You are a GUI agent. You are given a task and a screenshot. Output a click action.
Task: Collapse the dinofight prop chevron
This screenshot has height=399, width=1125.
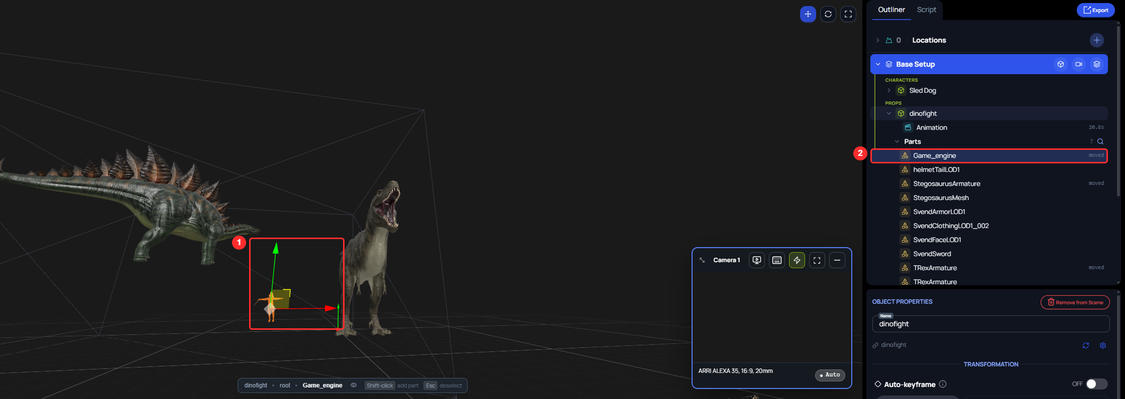pyautogui.click(x=889, y=113)
